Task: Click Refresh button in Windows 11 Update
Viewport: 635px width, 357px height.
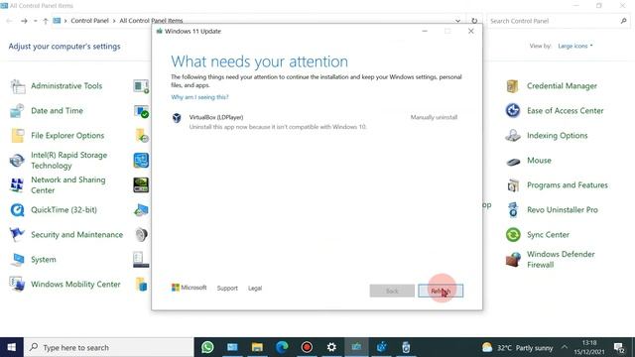Action: tap(441, 291)
